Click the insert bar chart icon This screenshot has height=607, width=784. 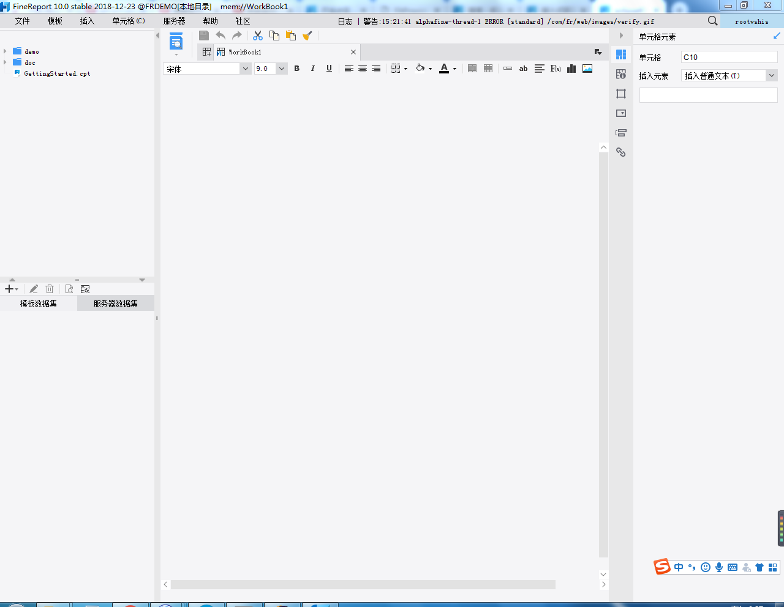(571, 69)
